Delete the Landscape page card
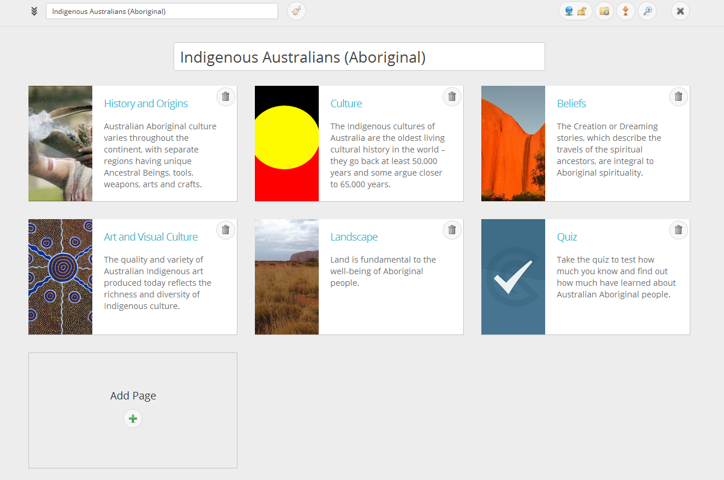Screen dimensions: 724x480 (x=452, y=230)
